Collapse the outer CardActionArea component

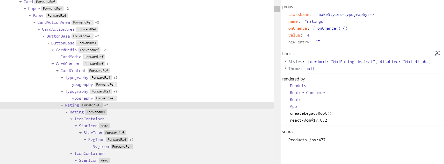(34, 22)
